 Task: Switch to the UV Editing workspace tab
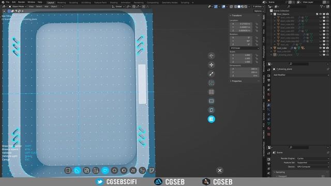point(86,3)
